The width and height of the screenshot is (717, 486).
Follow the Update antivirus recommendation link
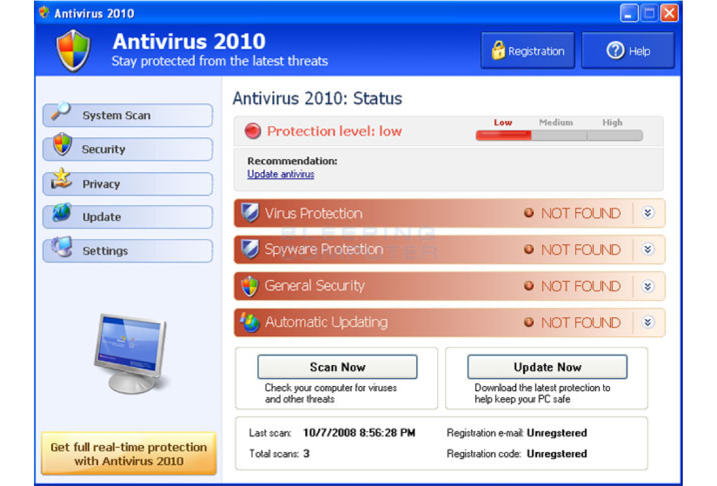tap(280, 175)
